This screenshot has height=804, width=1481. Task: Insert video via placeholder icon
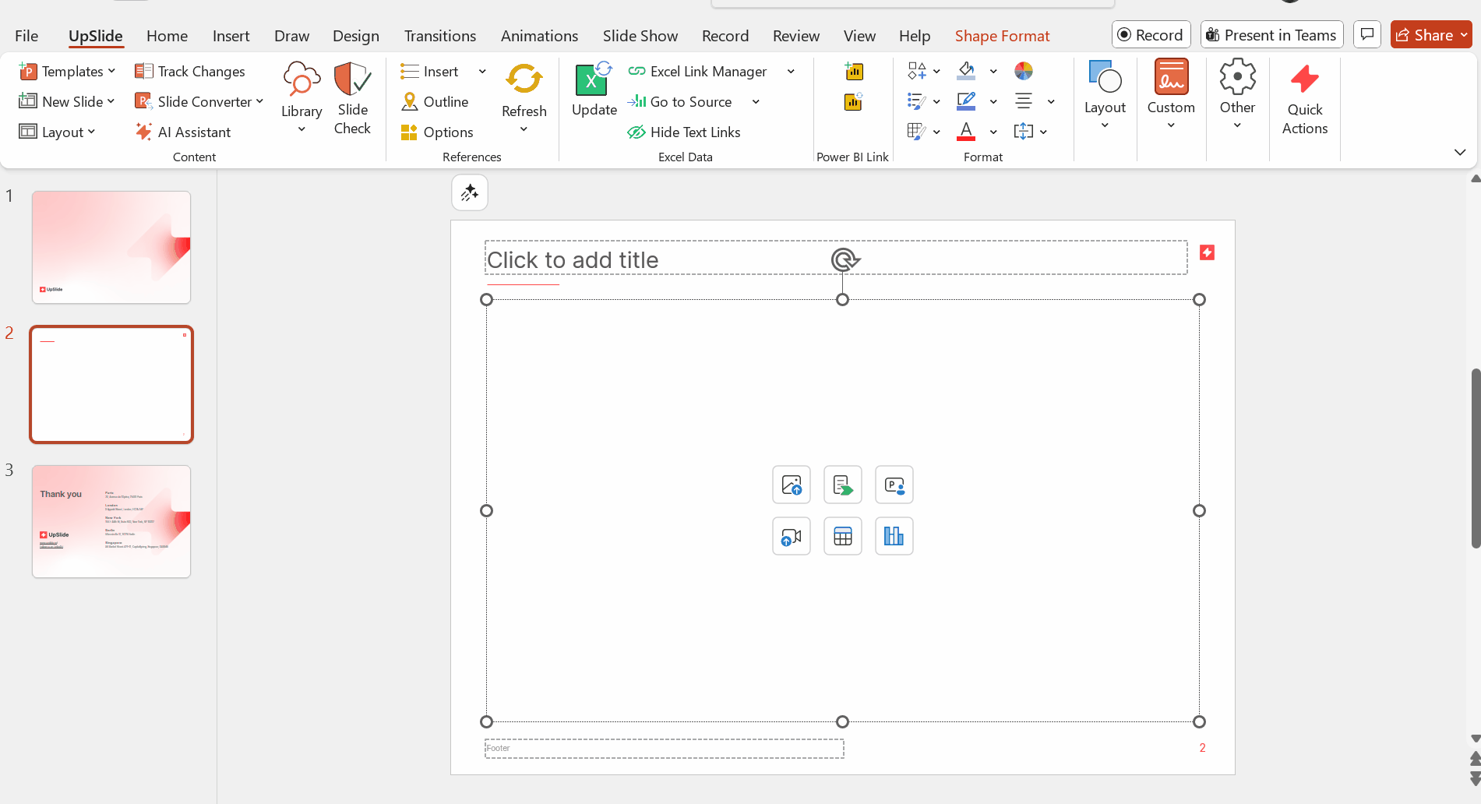tap(792, 537)
